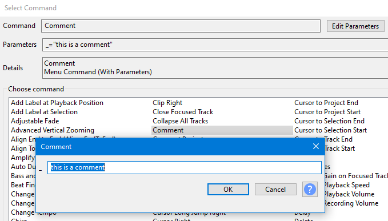The height and width of the screenshot is (221, 388).
Task: Select the highlighted Comment list entry
Action: click(222, 130)
